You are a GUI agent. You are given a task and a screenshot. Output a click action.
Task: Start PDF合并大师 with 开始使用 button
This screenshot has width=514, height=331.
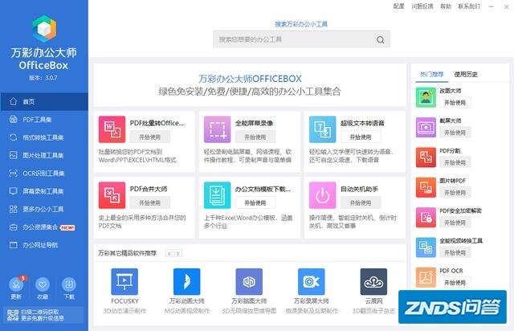(x=150, y=202)
